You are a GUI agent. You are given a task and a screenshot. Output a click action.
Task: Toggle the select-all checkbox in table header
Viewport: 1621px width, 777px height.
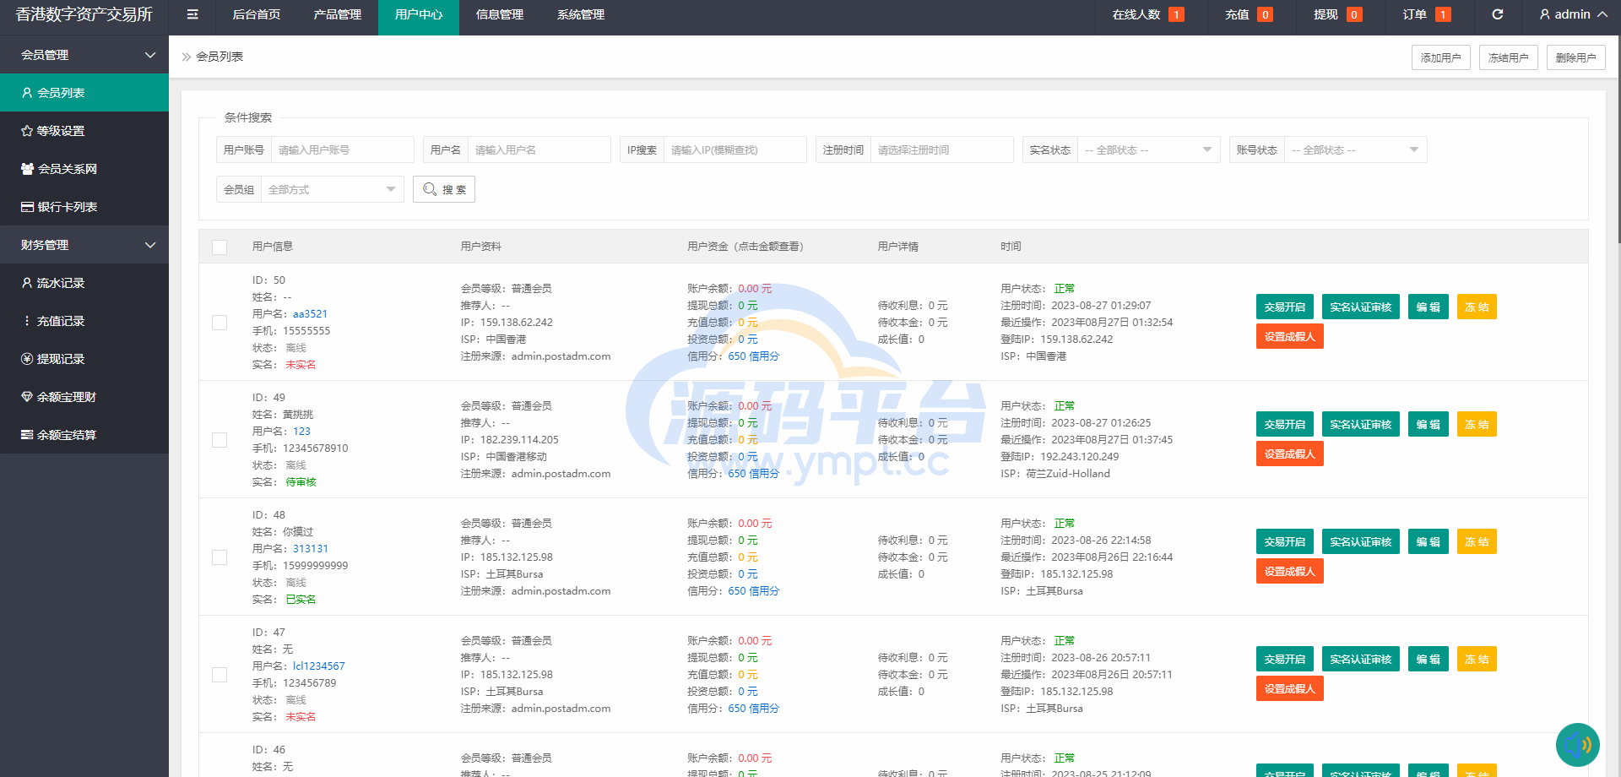click(220, 247)
